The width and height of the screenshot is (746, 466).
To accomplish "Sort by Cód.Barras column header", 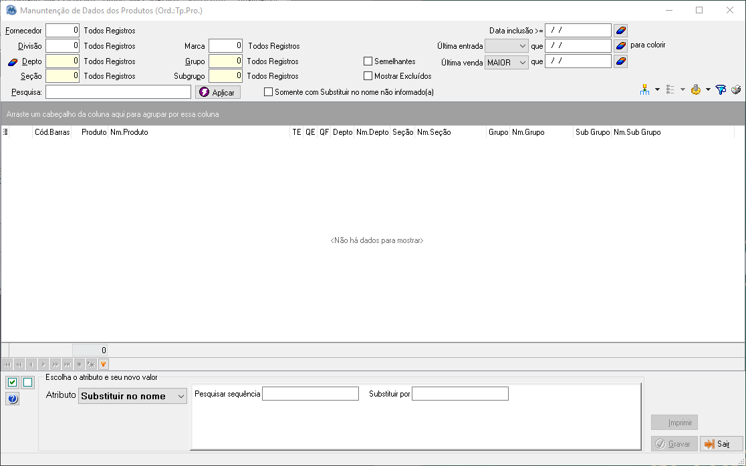I will [x=52, y=132].
